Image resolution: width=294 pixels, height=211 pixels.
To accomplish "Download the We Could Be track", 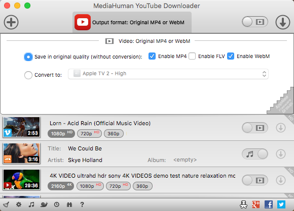I will [x=281, y=154].
